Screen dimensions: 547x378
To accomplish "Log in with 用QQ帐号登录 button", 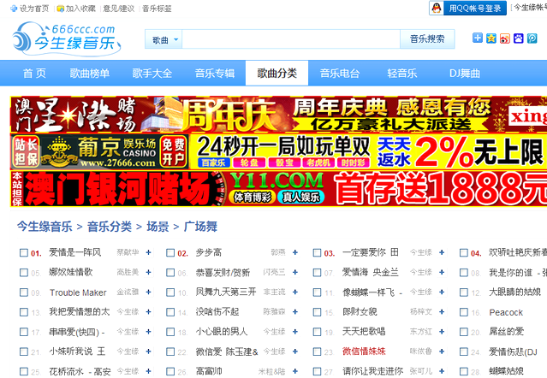I will click(x=467, y=9).
